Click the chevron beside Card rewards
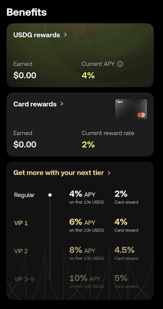 point(61,104)
